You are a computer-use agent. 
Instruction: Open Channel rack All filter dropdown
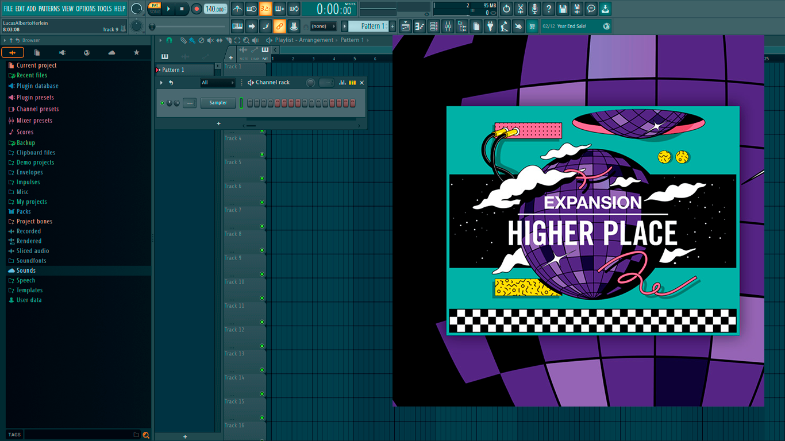(217, 83)
